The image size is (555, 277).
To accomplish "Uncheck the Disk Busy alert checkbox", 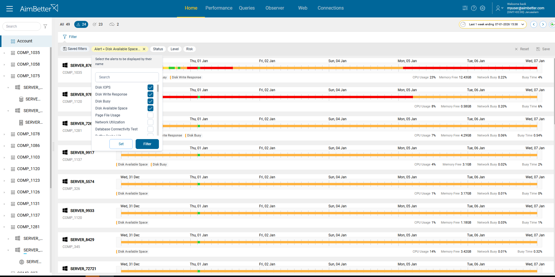I will [x=150, y=101].
